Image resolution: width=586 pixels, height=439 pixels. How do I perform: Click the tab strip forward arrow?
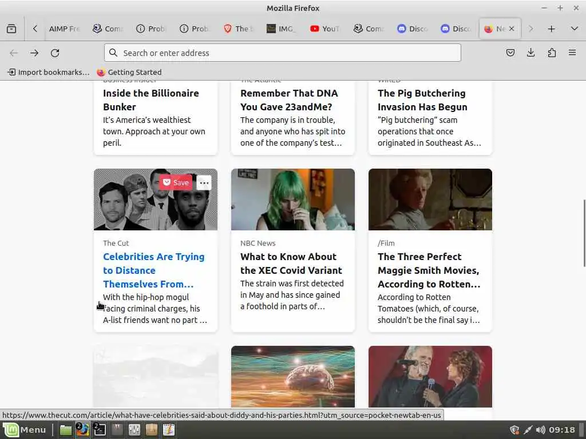pyautogui.click(x=530, y=29)
